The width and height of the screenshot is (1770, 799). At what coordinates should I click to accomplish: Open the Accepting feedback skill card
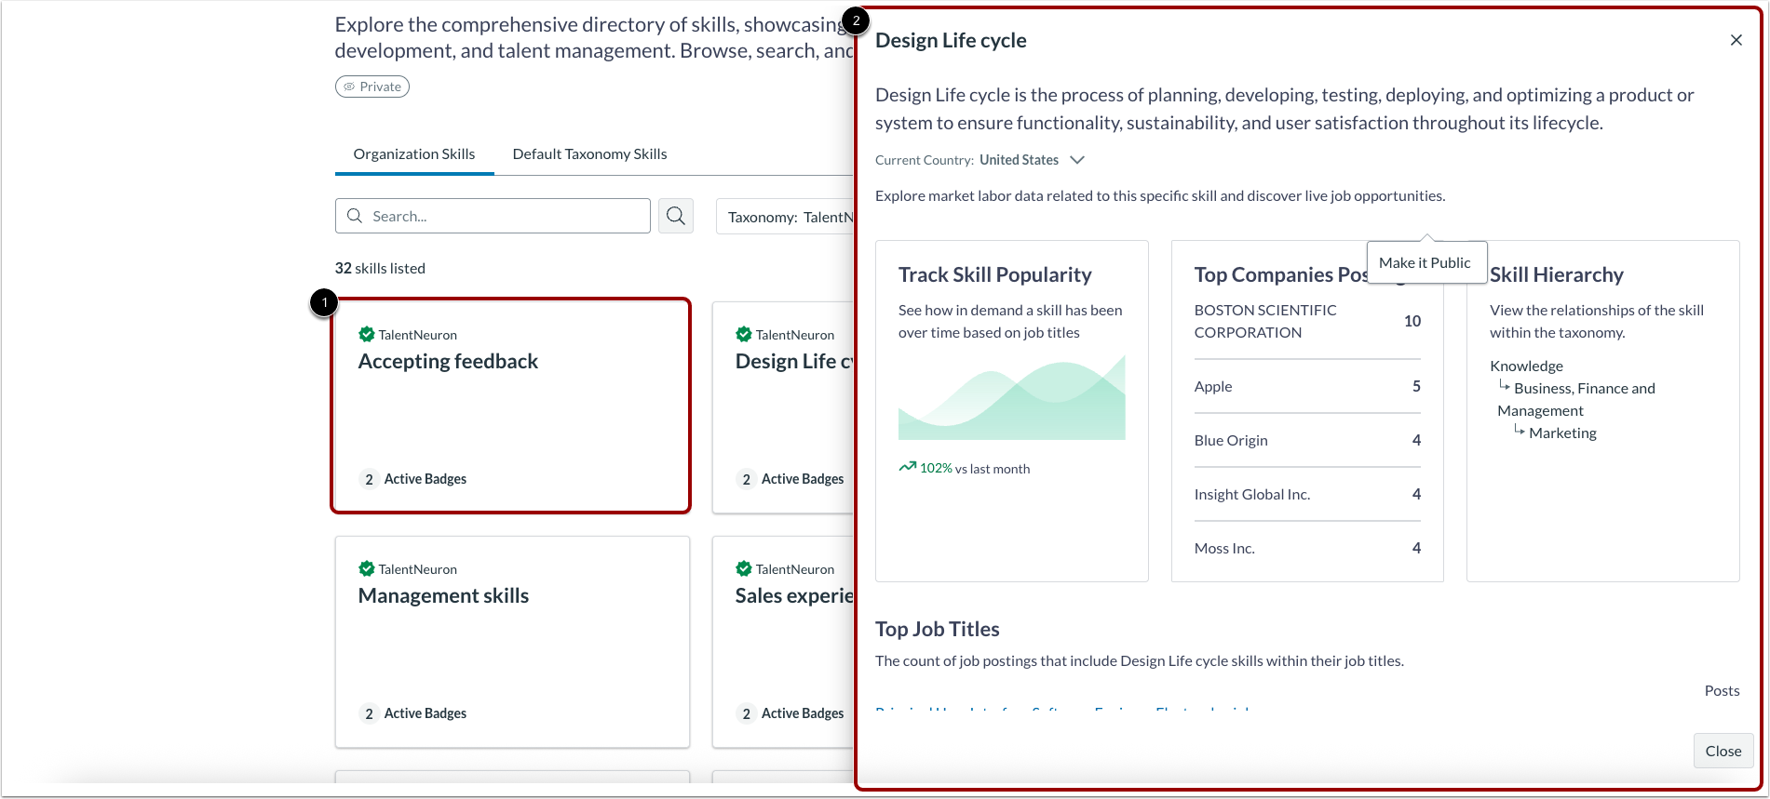point(511,406)
